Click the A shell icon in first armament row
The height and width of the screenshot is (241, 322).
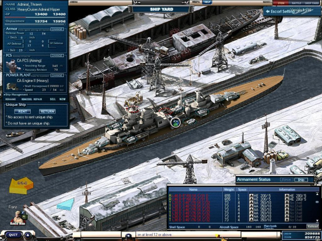[251, 195]
